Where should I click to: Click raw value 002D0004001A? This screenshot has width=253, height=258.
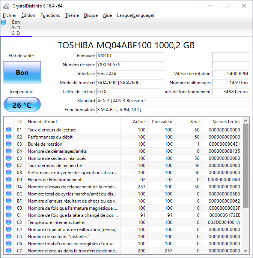coord(224,222)
